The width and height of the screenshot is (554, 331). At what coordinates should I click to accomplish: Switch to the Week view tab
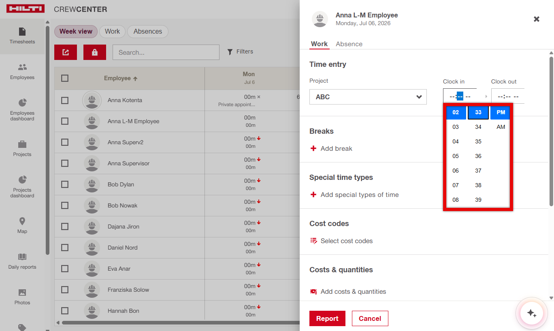tap(76, 31)
